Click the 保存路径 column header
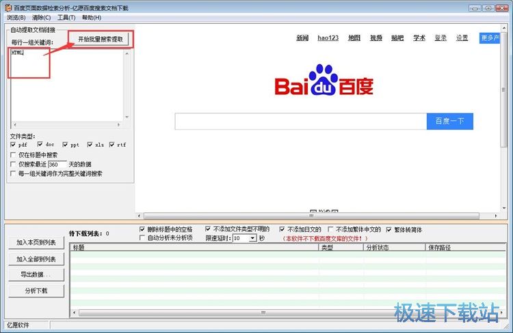 [x=465, y=248]
